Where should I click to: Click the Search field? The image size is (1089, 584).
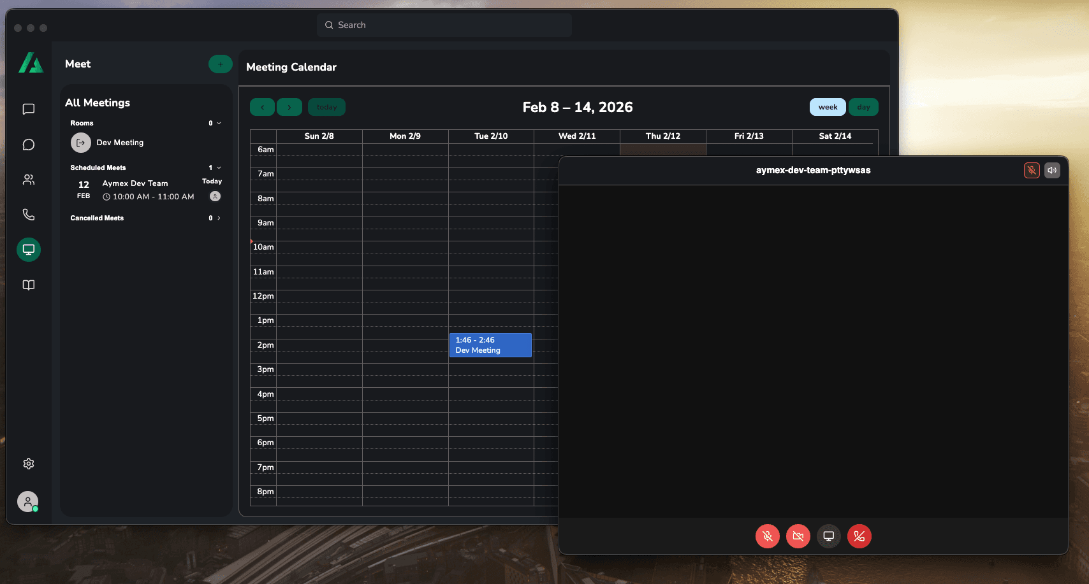coord(444,25)
